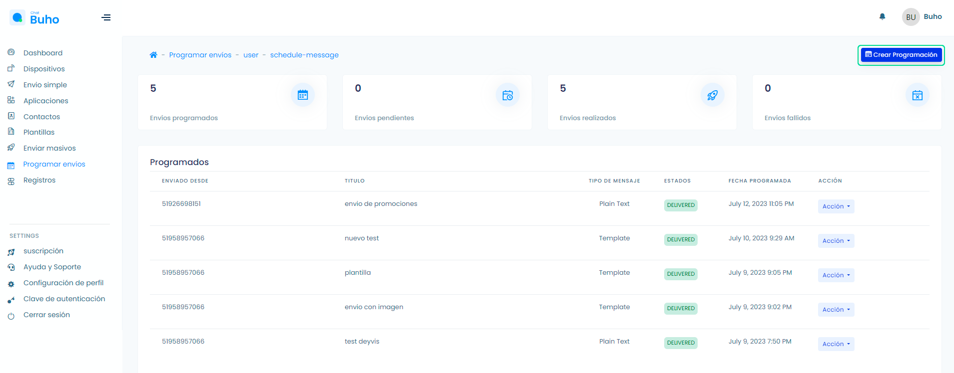This screenshot has height=373, width=954.
Task: Open Ayuda y Soporte item
Action: pos(52,267)
